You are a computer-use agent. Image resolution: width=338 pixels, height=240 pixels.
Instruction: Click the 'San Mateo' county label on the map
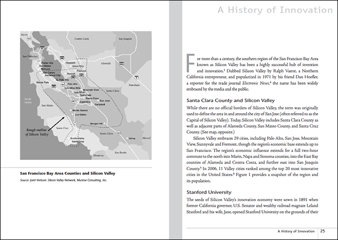47,106
